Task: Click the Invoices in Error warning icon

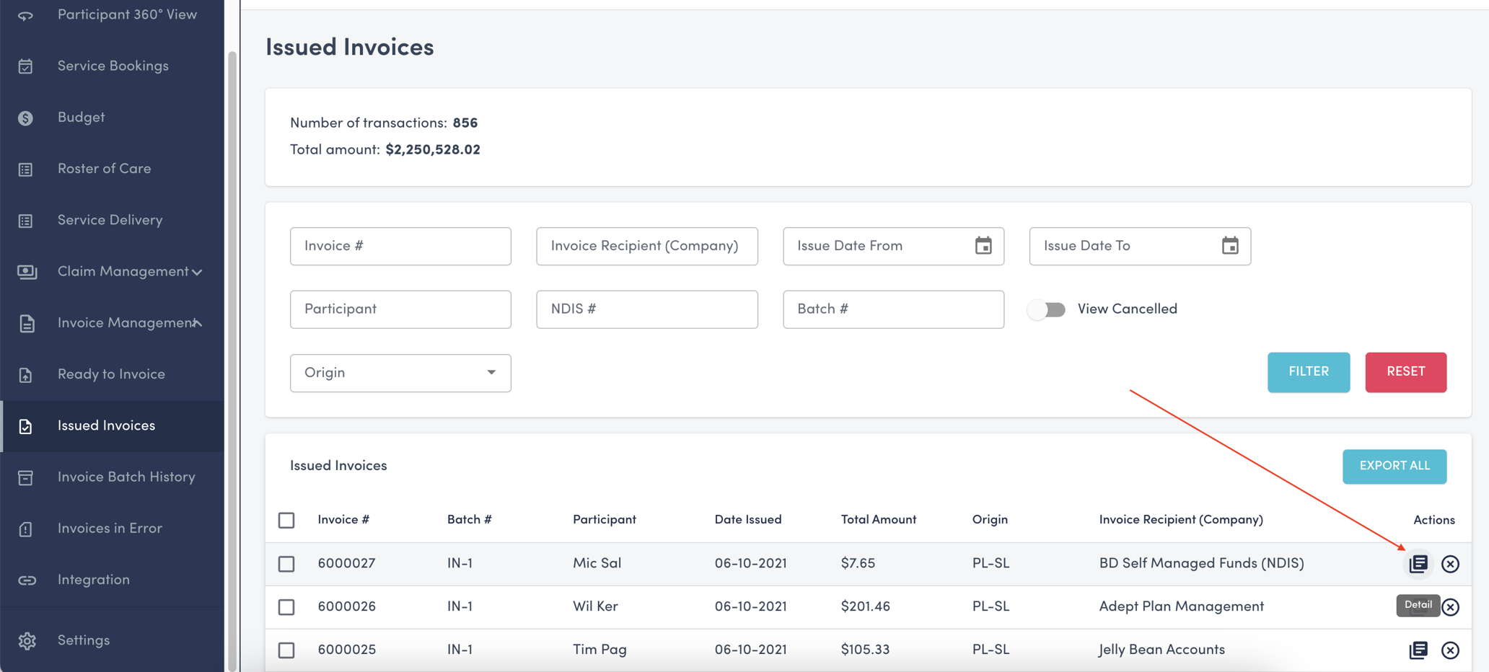Action: pos(26,529)
